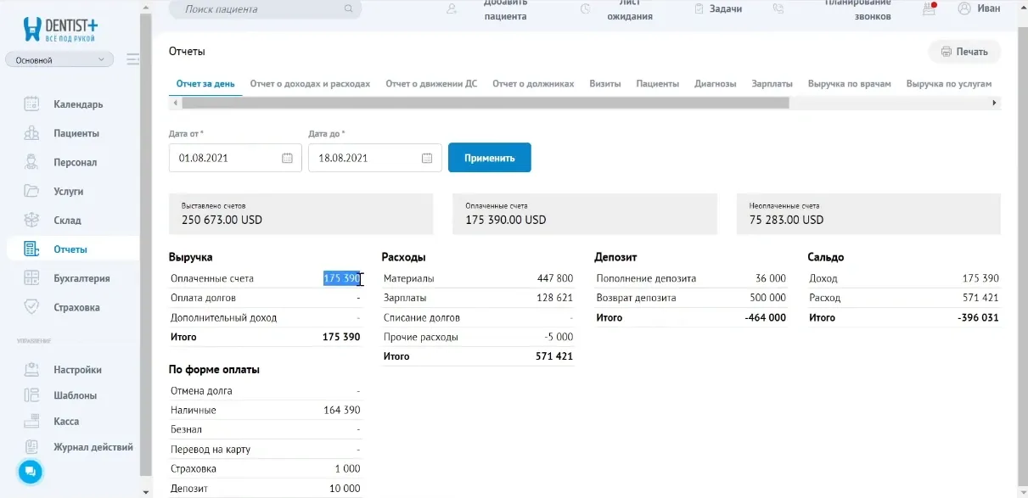Open the Журнал действий icon
The image size is (1028, 498).
point(31,447)
